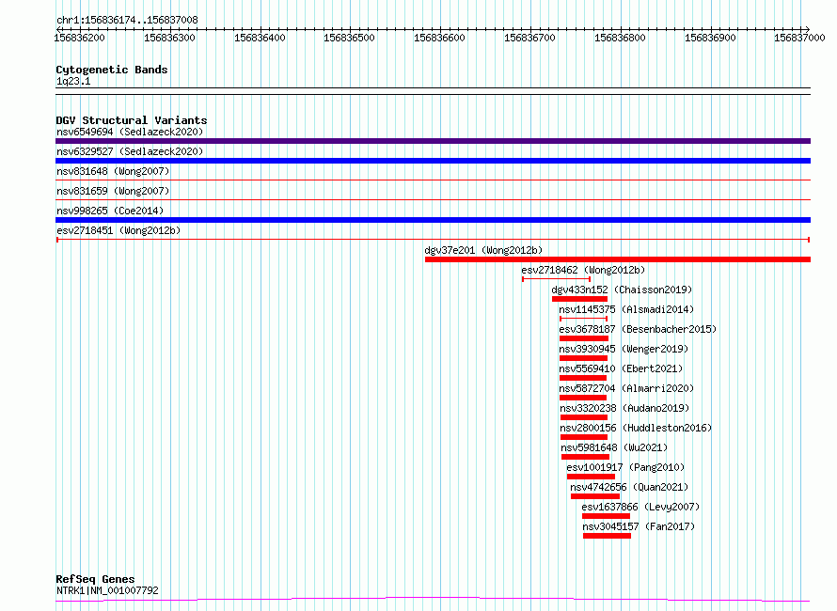Click the 1q23.1 band label
This screenshot has height=611, width=837.
click(73, 81)
